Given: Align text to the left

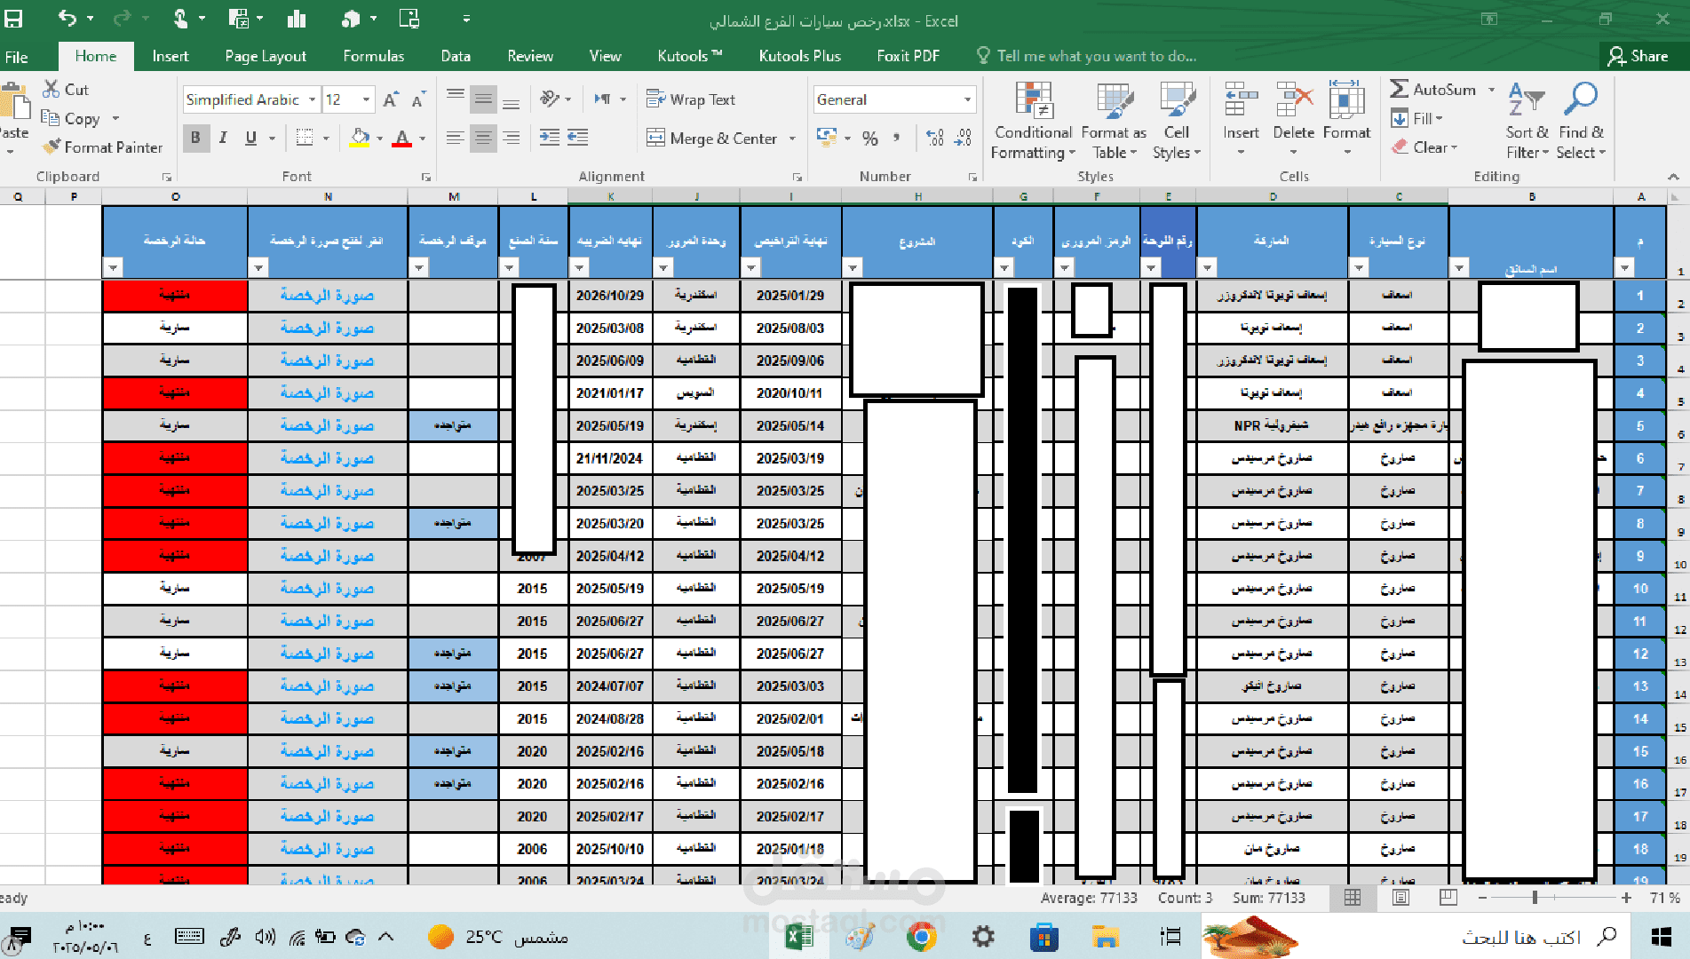Looking at the screenshot, I should point(456,138).
